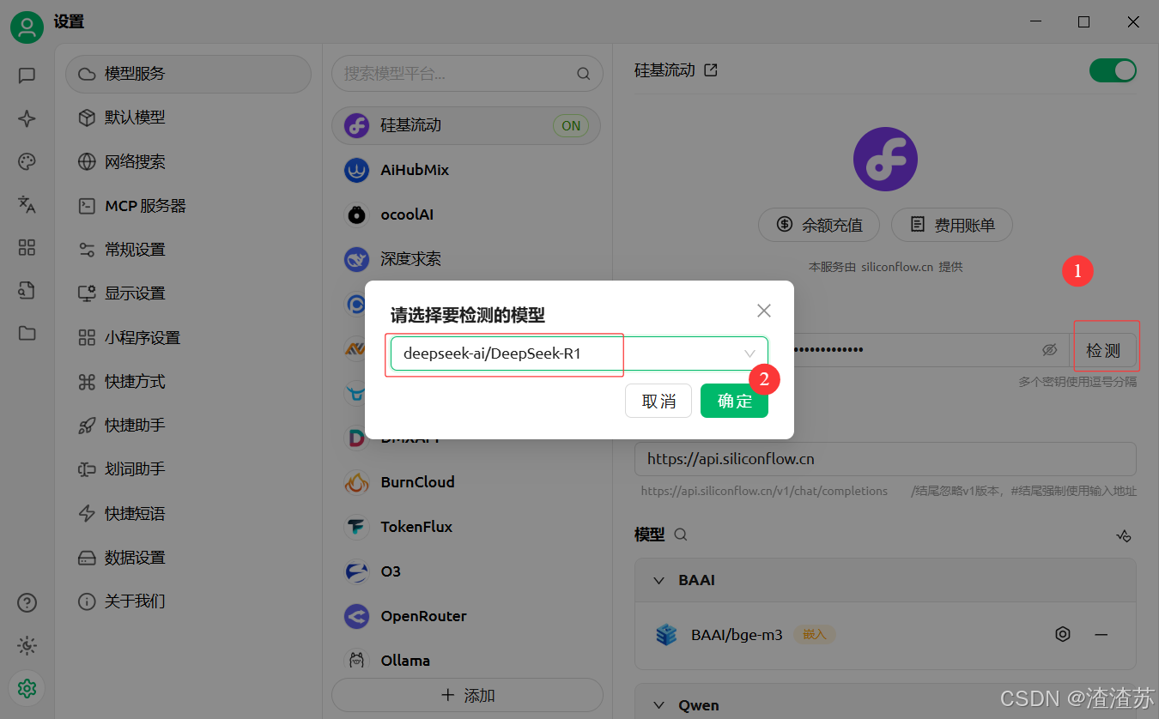This screenshot has height=719, width=1159.
Task: Open the deepseek-ai/DeepSeek-R1 model dropdown
Action: (579, 353)
